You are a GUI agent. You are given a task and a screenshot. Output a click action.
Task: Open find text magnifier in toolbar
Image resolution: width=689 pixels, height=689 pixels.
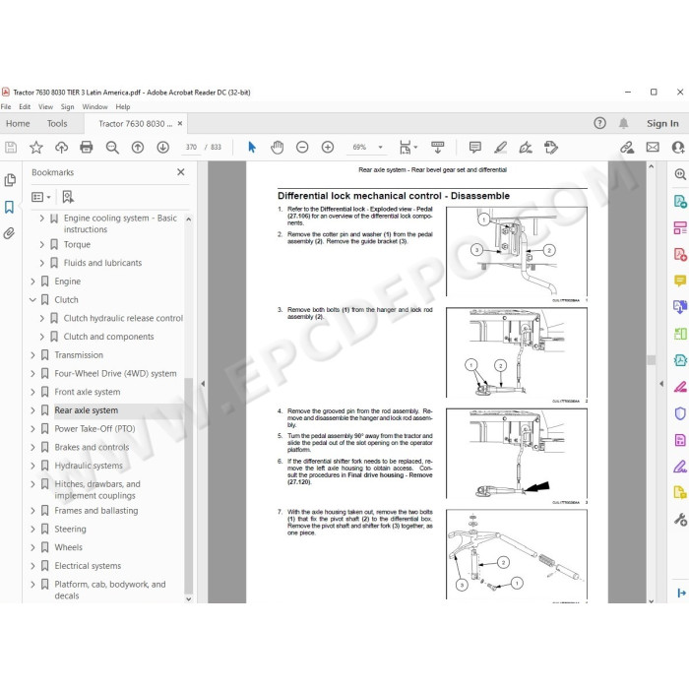click(112, 148)
